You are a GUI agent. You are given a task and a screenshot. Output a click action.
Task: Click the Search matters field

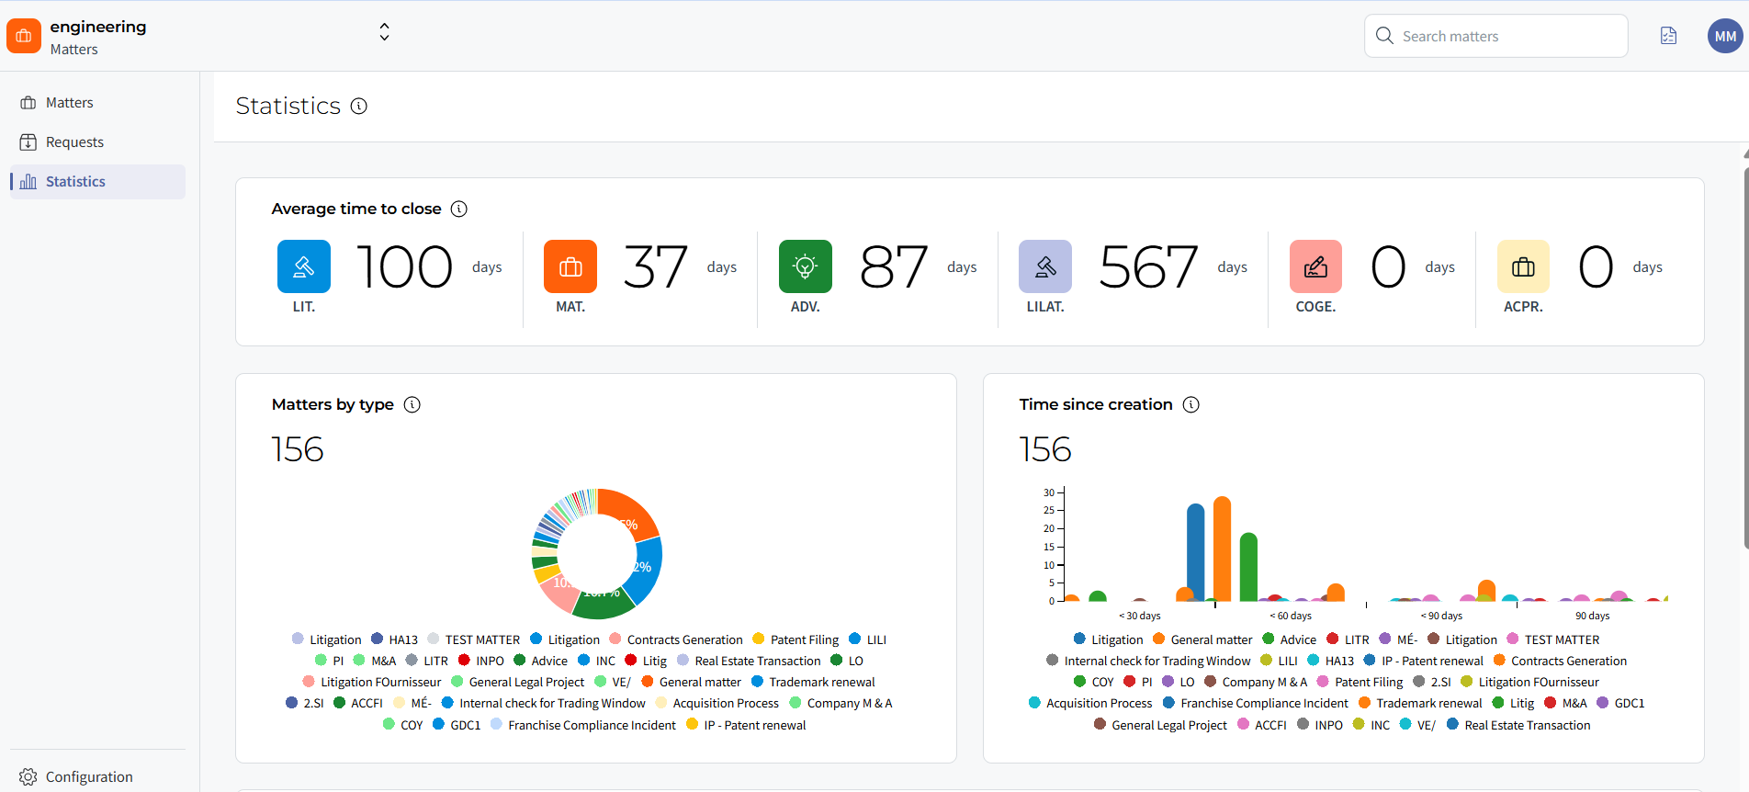point(1496,36)
